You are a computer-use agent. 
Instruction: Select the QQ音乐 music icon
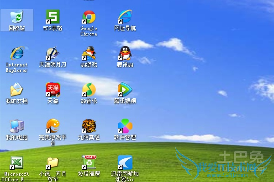point(89,90)
